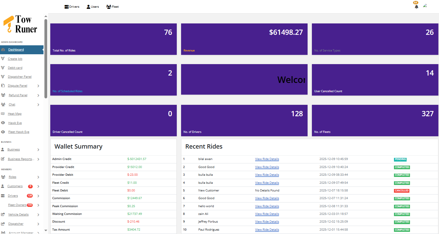Click the Create Job link
This screenshot has width=439, height=234.
click(14, 59)
